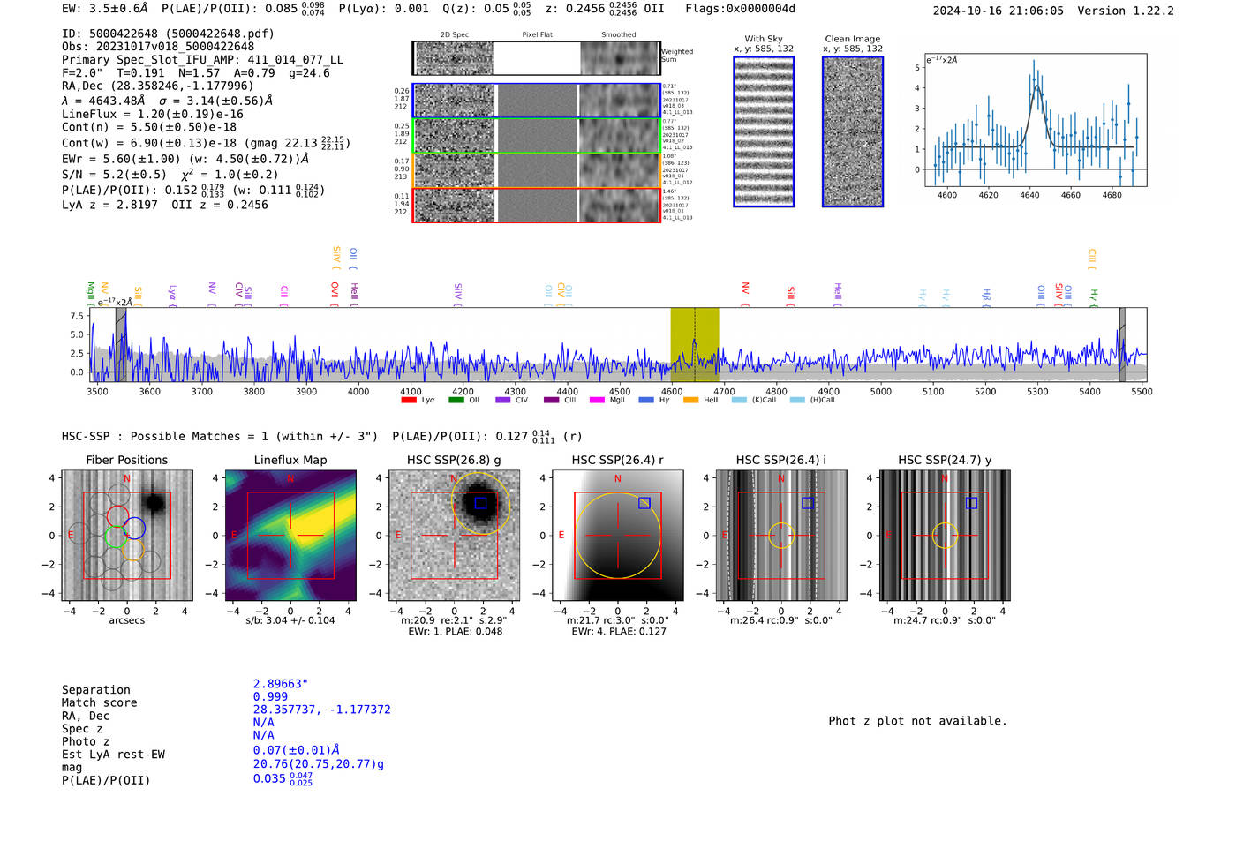1236x841 pixels.
Task: Click the s/b: 3.04 +/- 0.104 caption
Action: 290,620
